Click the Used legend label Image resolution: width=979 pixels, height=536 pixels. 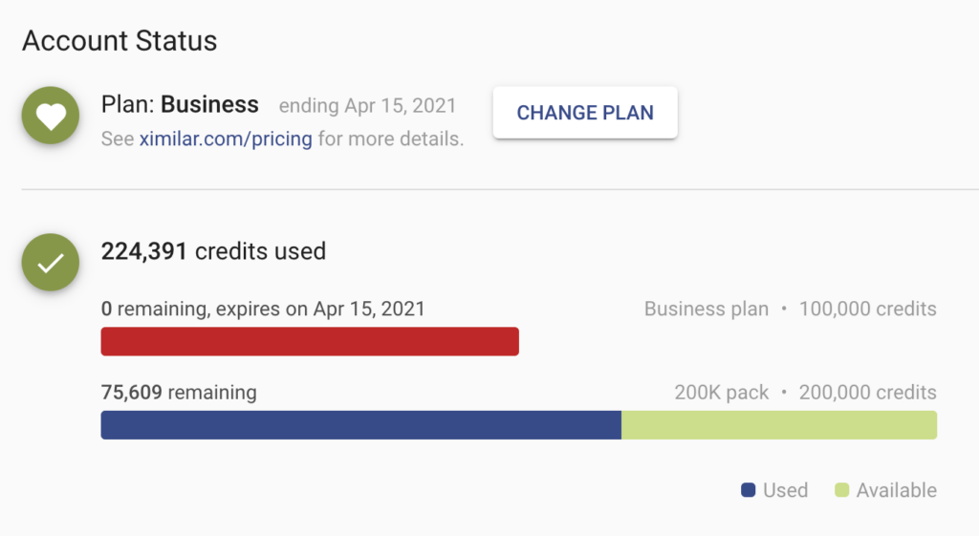[x=786, y=490]
